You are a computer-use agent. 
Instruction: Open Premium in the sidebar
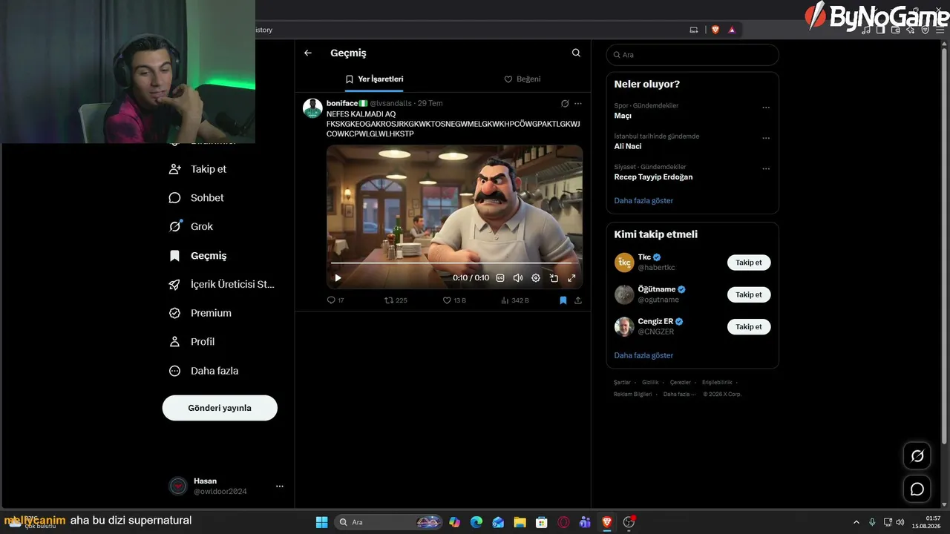click(x=200, y=313)
